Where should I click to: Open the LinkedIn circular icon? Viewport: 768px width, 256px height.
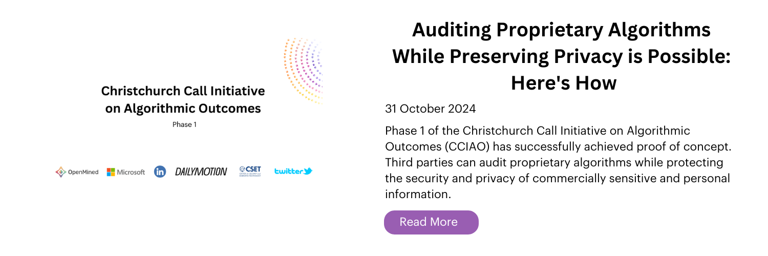coord(160,172)
